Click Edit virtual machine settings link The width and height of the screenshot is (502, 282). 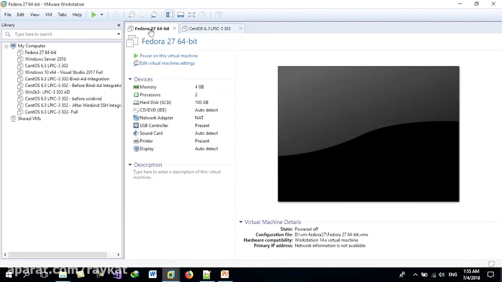[x=167, y=63]
